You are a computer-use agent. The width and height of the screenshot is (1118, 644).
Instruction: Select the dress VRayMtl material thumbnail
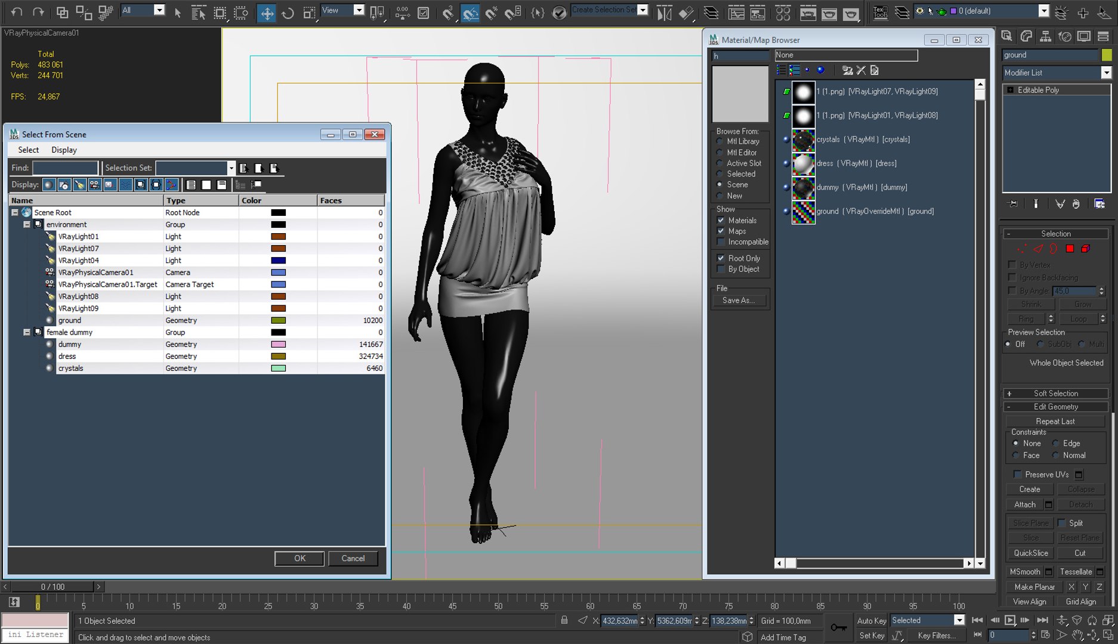(x=803, y=163)
